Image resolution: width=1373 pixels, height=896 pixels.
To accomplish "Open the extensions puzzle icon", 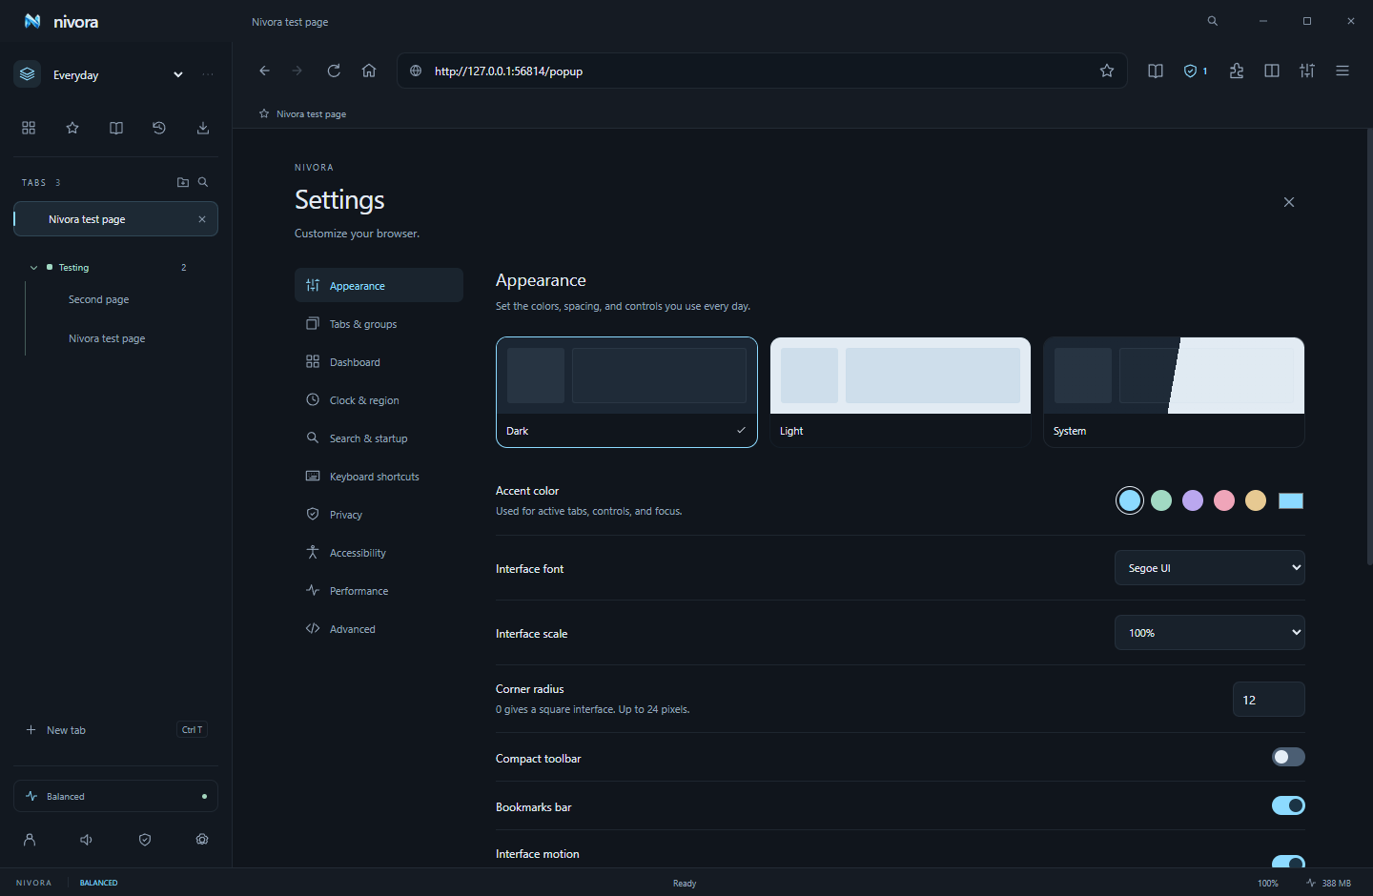I will tap(1237, 71).
